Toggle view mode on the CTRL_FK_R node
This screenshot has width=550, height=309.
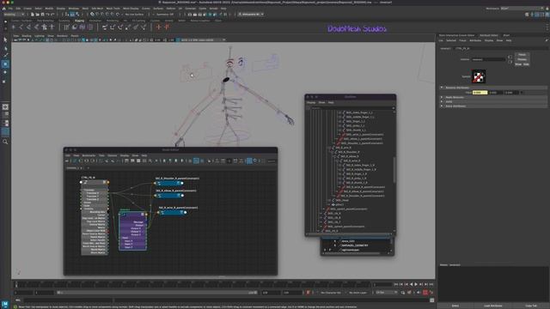tap(104, 182)
